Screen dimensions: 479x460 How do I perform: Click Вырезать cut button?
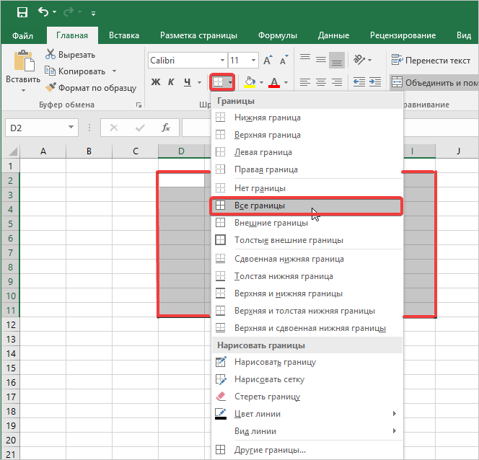[70, 54]
